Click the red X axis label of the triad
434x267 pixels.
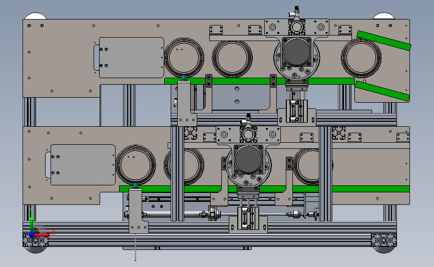pos(53,232)
